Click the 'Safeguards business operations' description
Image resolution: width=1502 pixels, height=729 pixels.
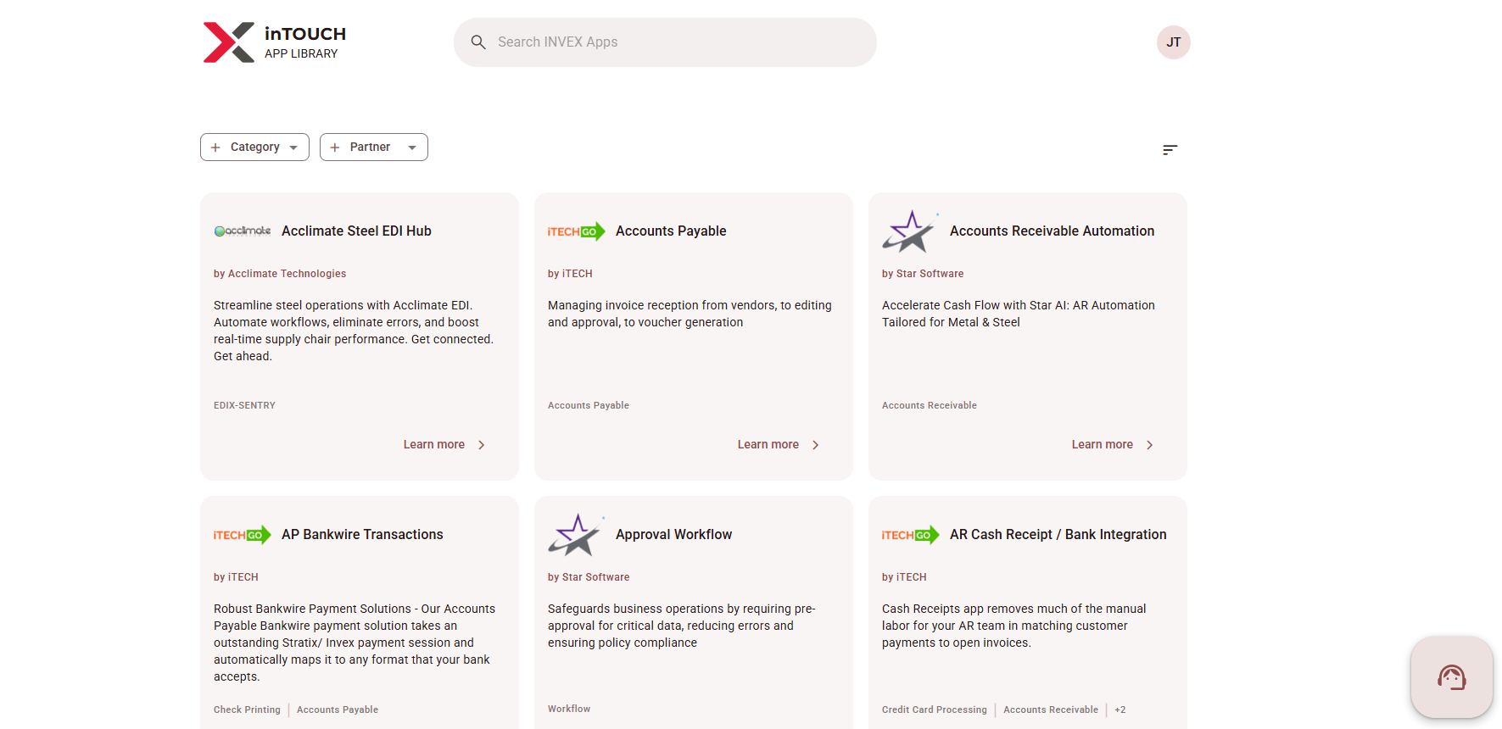(682, 626)
